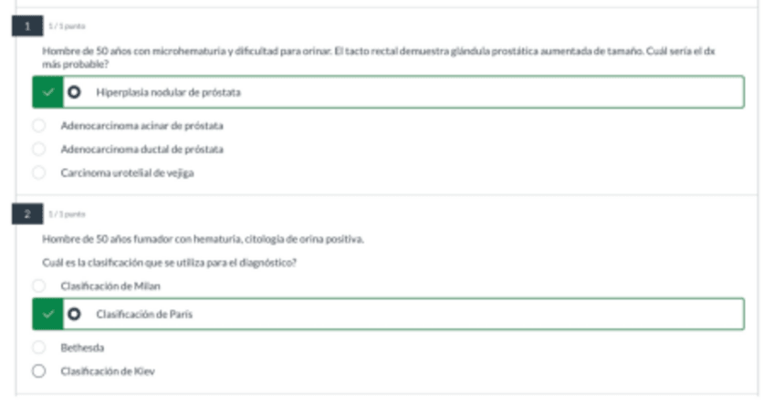Choose Adenocarcinoma ductal de próstata radio option
Image resolution: width=774 pixels, height=405 pixels.
pyautogui.click(x=38, y=149)
